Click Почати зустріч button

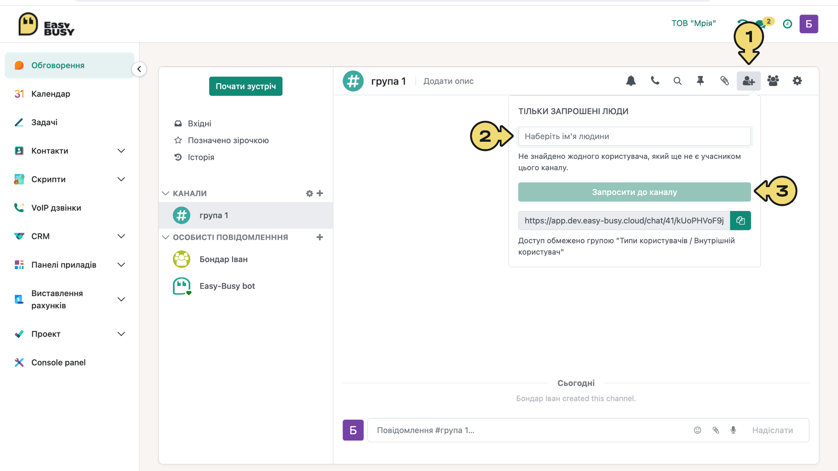(x=246, y=86)
